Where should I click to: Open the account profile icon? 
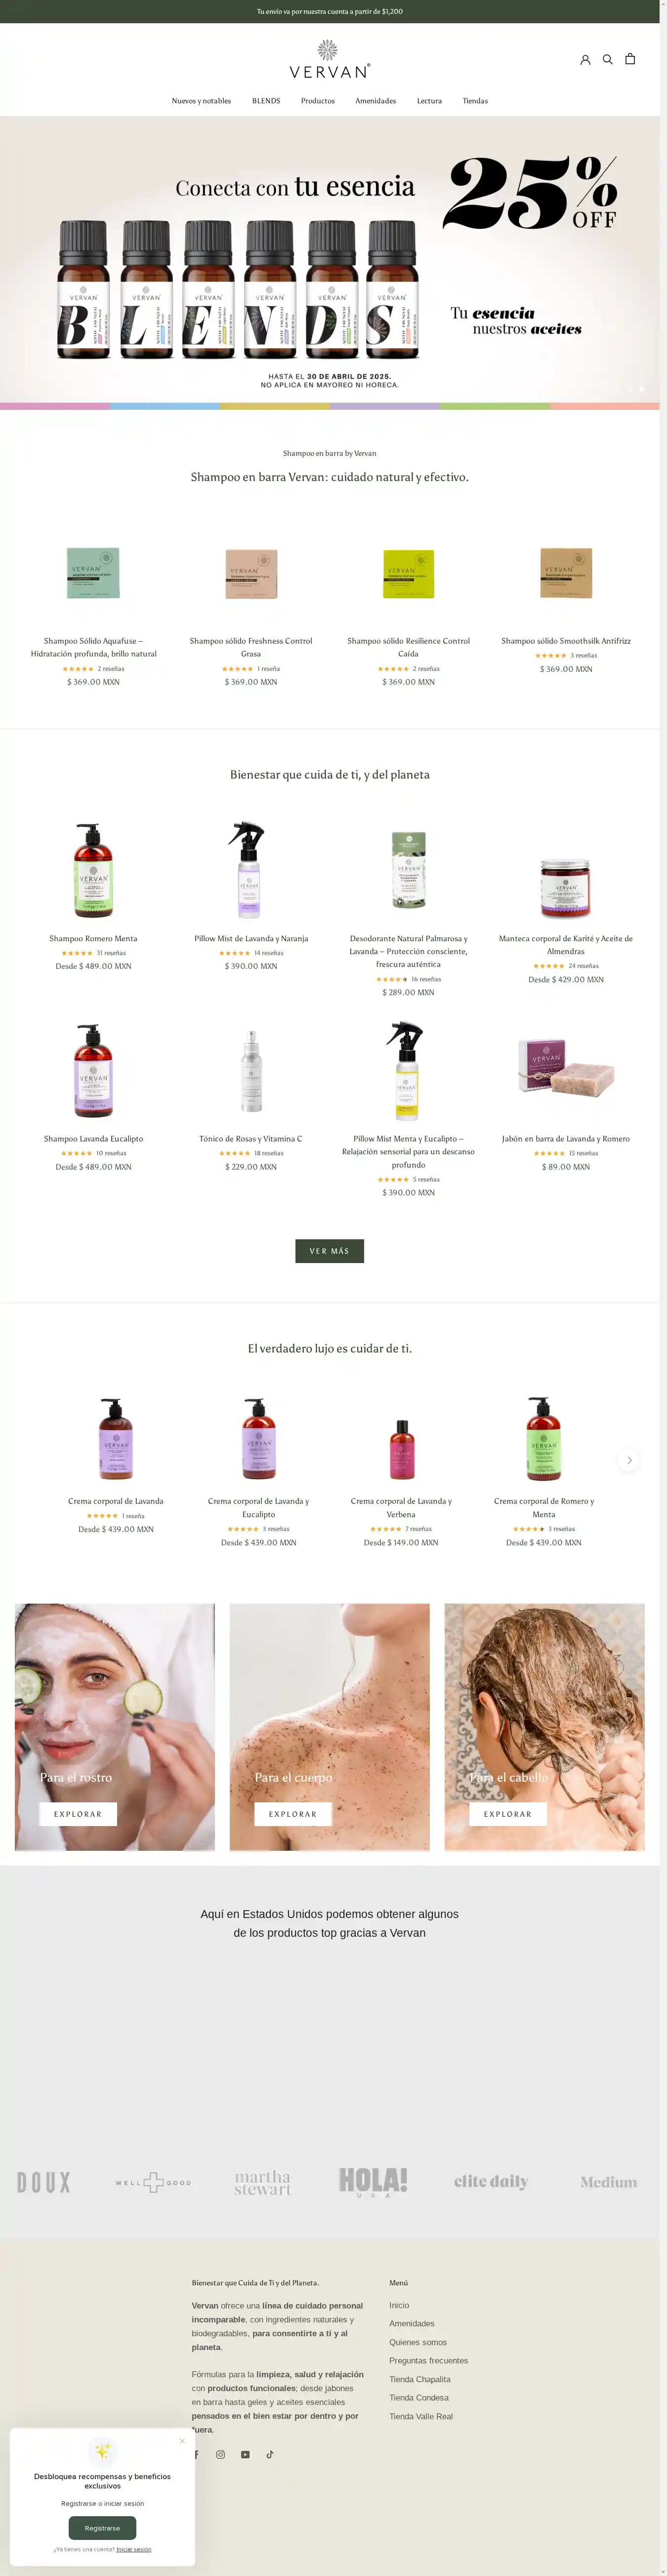click(585, 60)
